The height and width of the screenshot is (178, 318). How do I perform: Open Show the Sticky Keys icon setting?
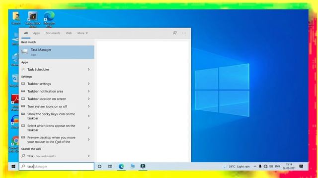[56, 116]
